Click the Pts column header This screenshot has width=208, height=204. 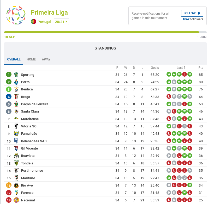tap(201, 68)
